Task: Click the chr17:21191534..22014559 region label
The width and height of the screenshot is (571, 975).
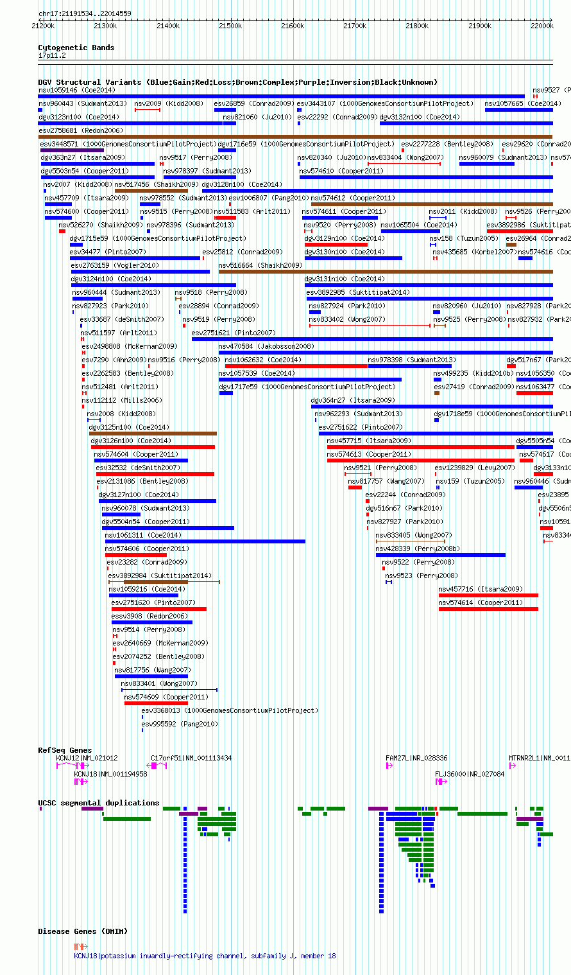Action: (85, 13)
